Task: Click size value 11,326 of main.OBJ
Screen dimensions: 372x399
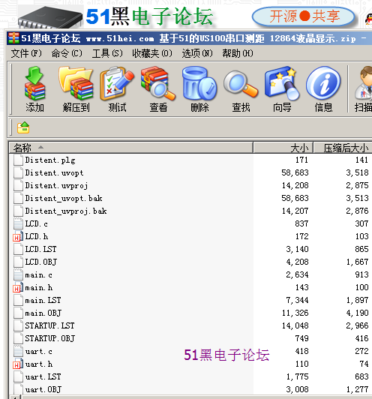Action: click(295, 313)
